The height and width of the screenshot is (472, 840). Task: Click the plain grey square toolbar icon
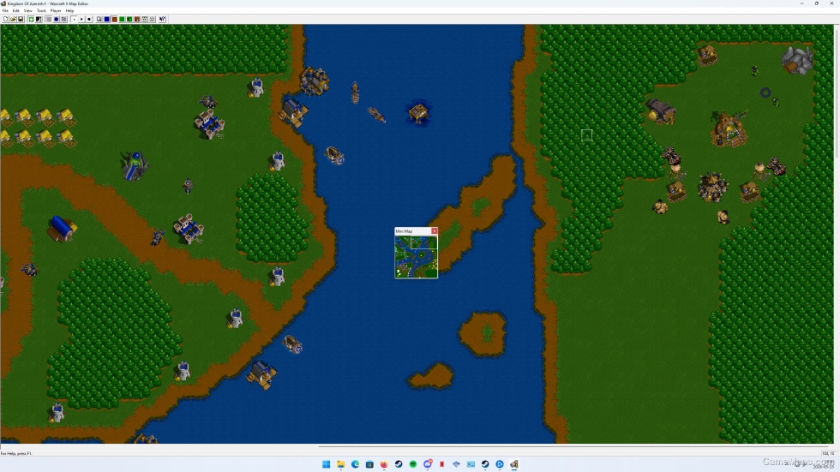coord(49,19)
